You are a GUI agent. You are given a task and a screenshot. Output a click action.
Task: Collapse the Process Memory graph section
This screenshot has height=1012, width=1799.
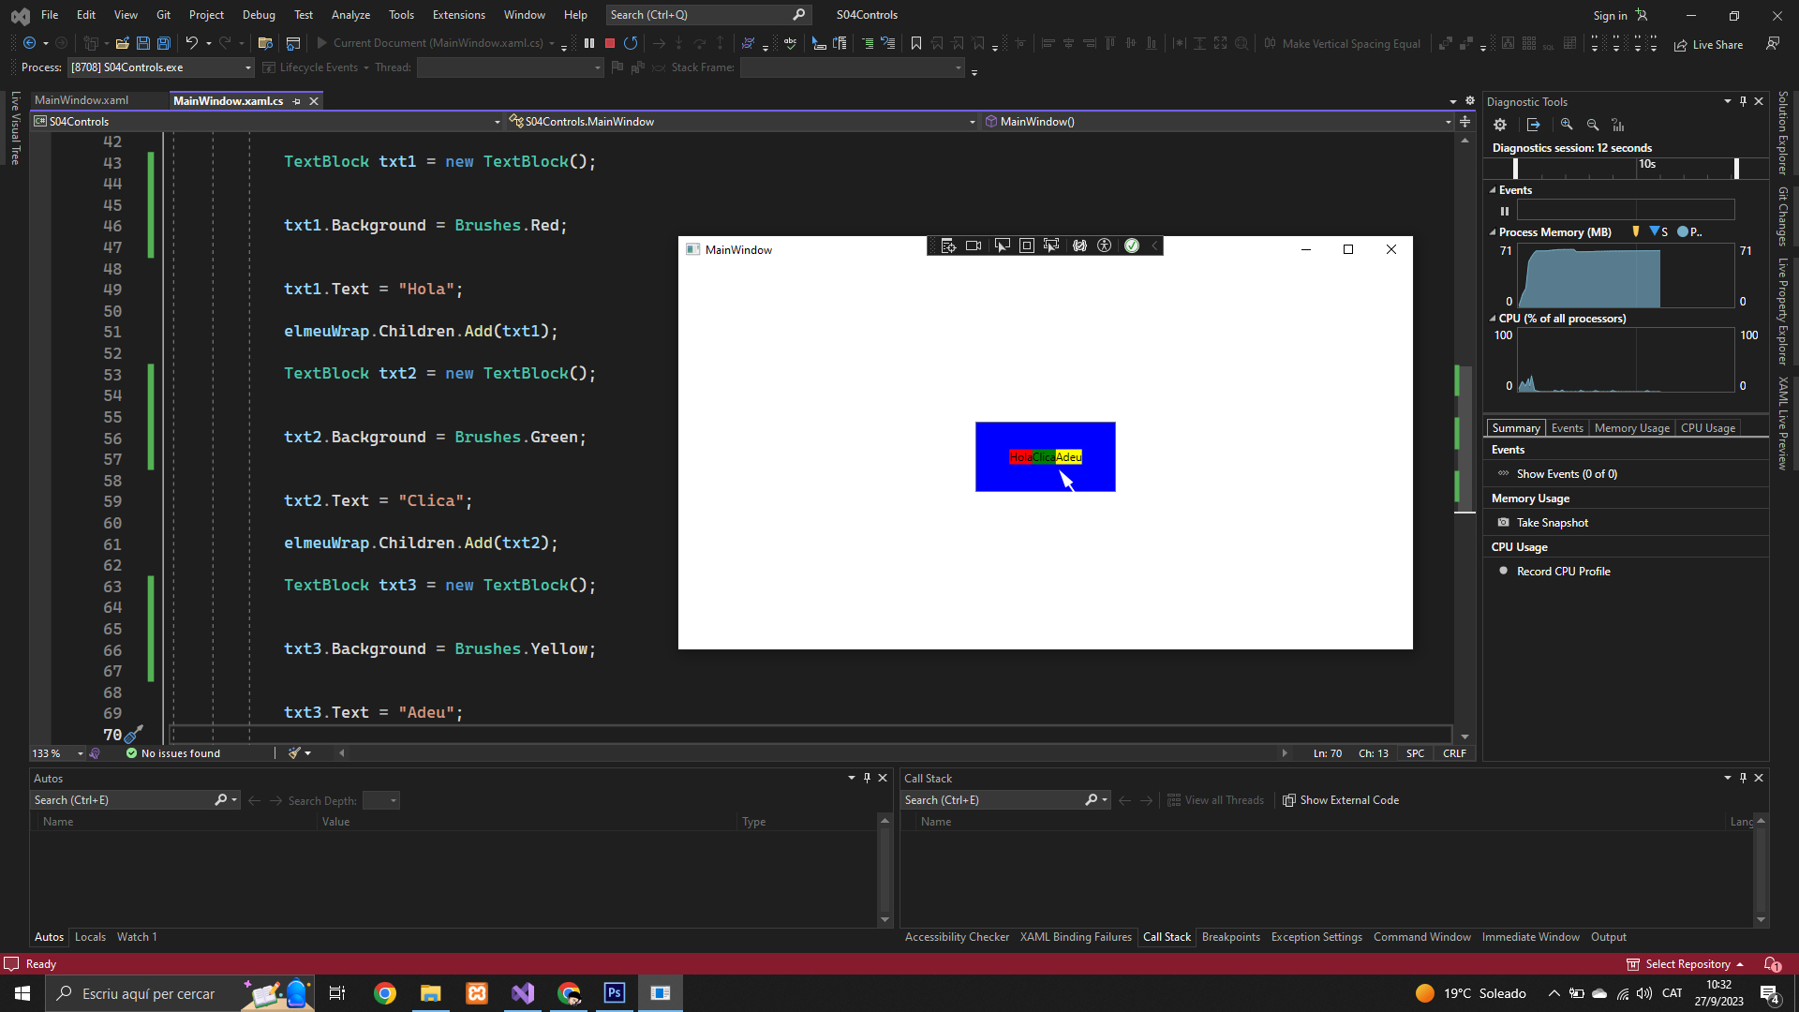click(1493, 232)
